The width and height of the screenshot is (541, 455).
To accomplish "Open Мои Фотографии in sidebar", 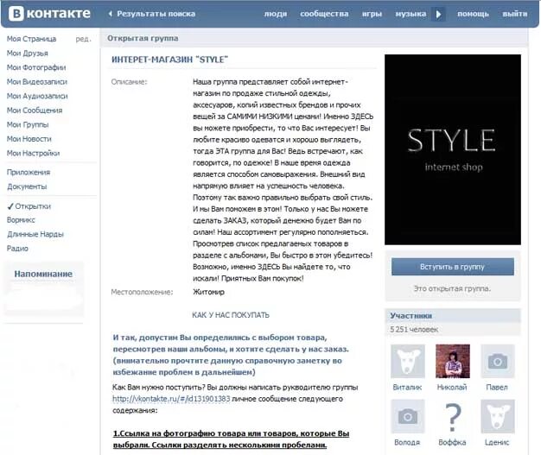I will click(36, 67).
